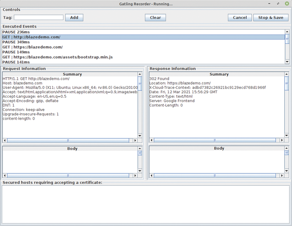Select the PAUSE 149ms event
Image resolution: width=292 pixels, height=226 pixels.
(144, 52)
